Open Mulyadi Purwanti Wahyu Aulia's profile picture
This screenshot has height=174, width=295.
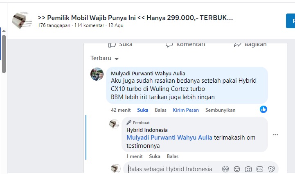97,74
